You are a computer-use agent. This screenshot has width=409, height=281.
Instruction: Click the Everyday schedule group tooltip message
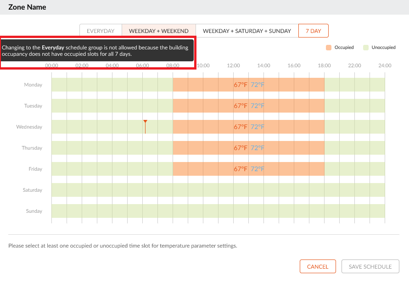tap(97, 50)
